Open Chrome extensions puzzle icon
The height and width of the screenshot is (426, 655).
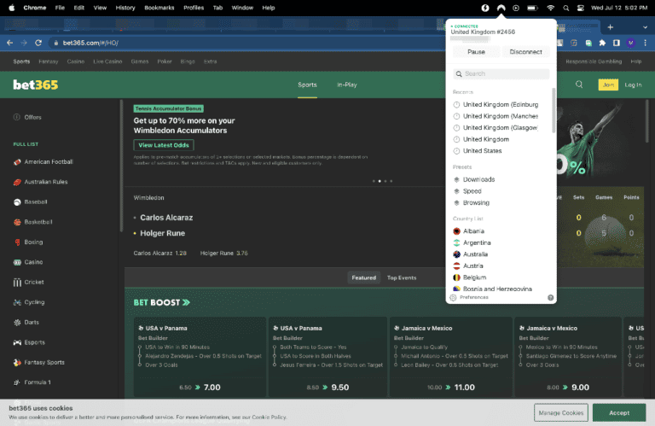[x=602, y=42]
